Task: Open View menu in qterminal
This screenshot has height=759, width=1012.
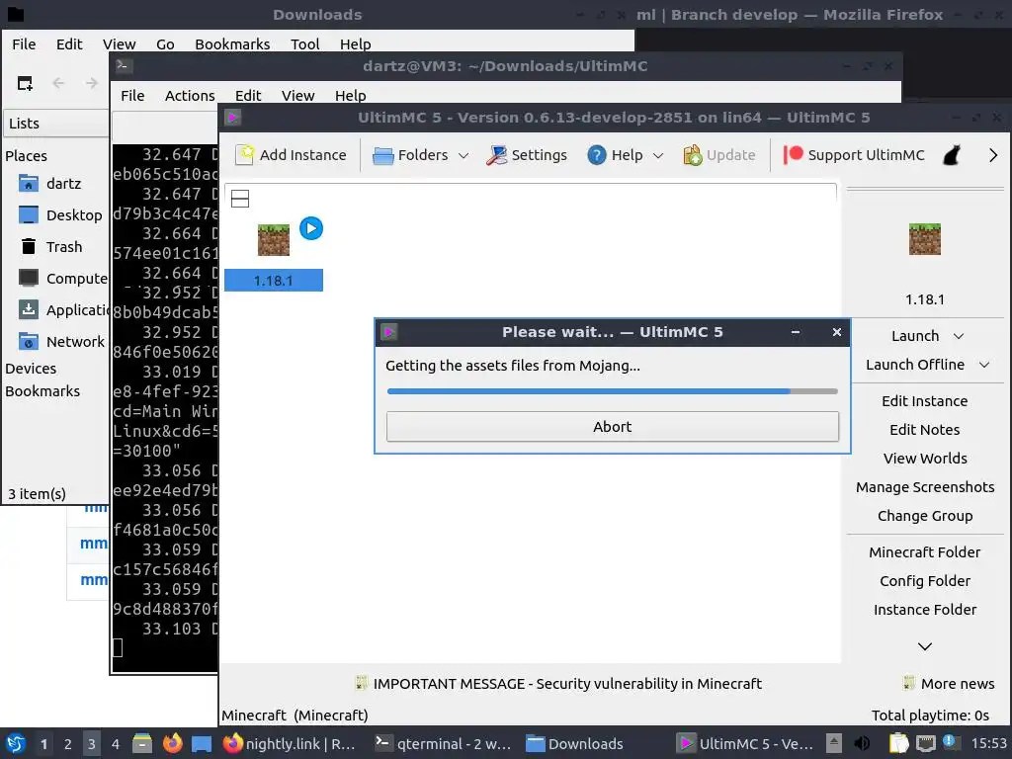Action: pos(297,96)
